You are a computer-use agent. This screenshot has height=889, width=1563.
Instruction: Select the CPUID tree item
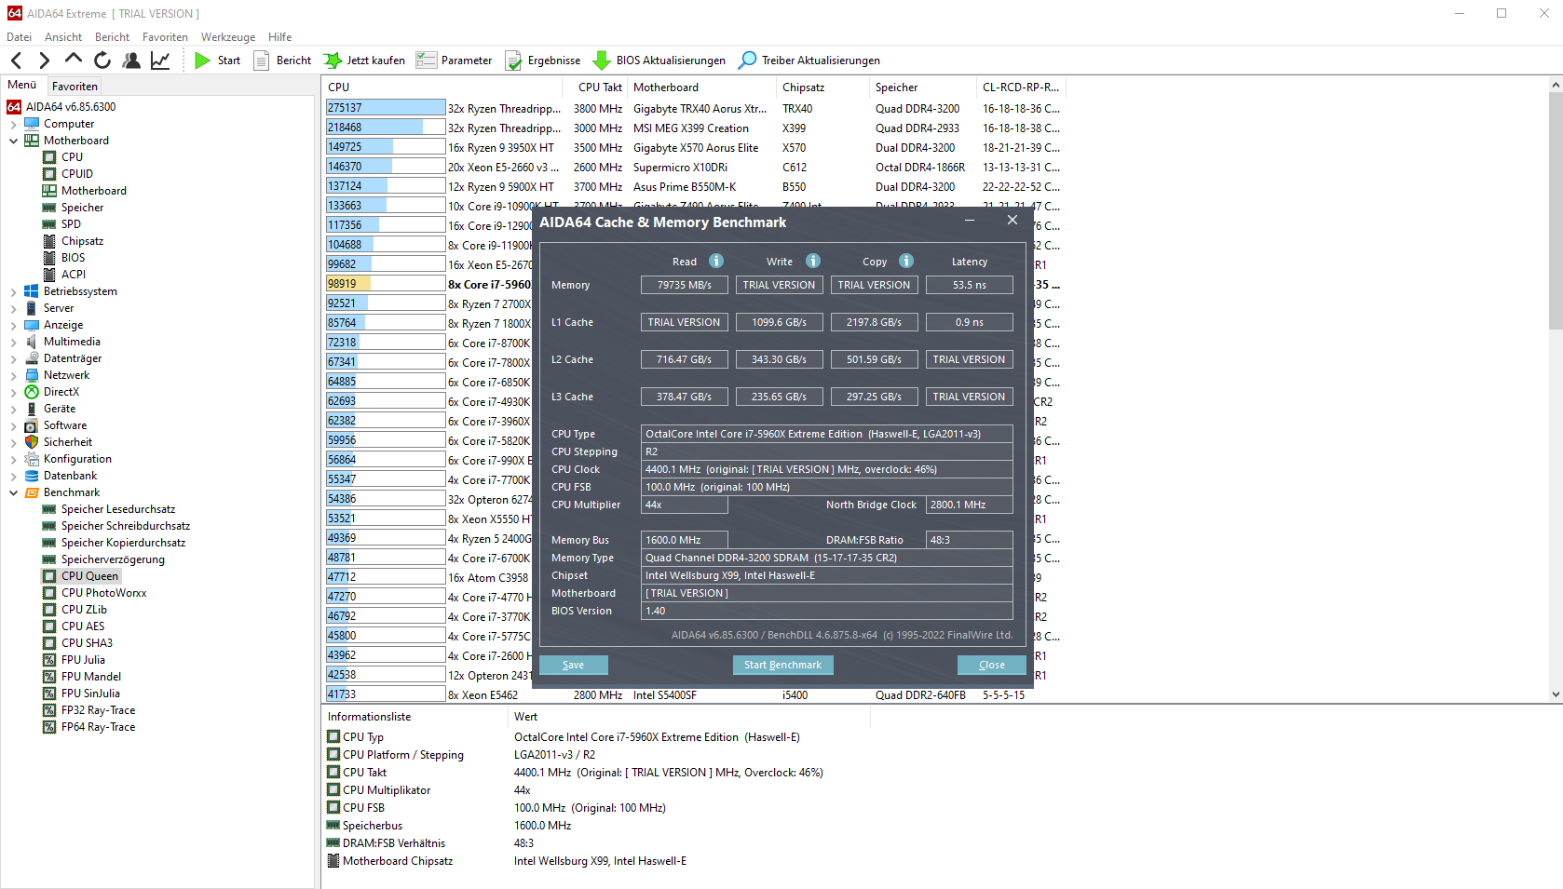click(x=76, y=174)
